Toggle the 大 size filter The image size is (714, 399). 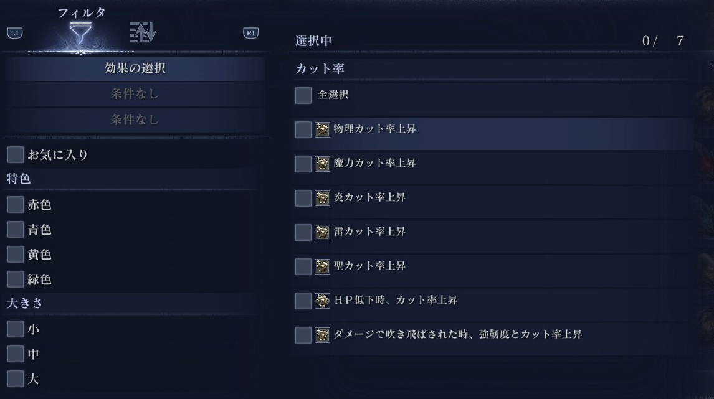pos(16,378)
